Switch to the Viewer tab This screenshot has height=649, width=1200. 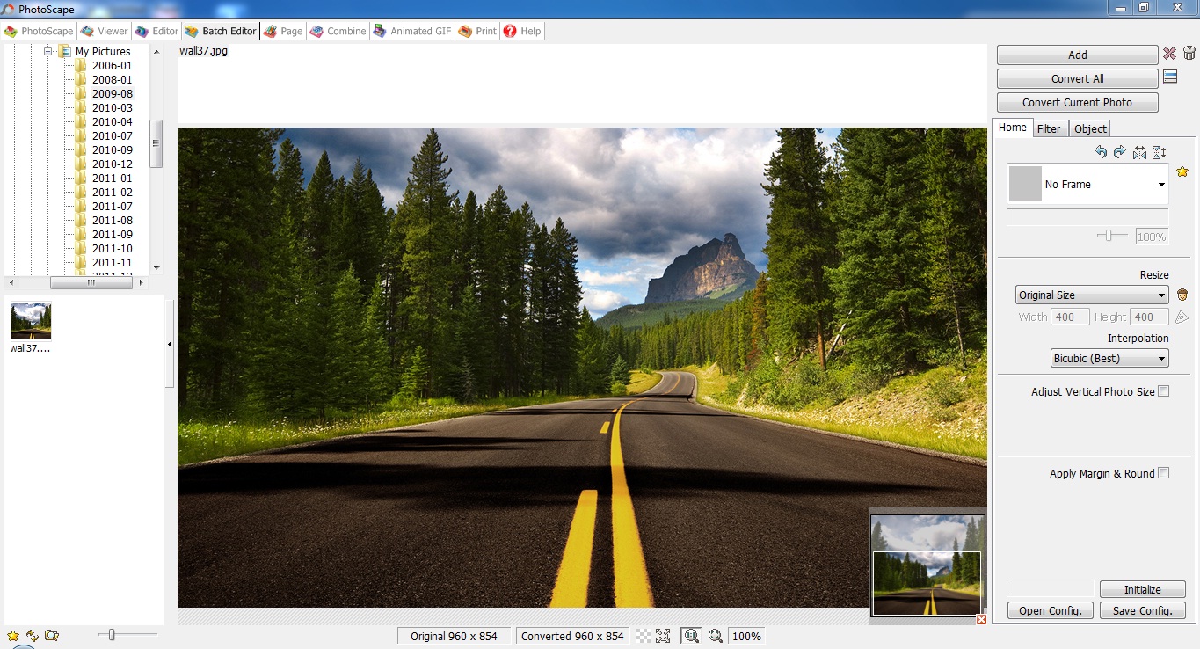(x=105, y=31)
